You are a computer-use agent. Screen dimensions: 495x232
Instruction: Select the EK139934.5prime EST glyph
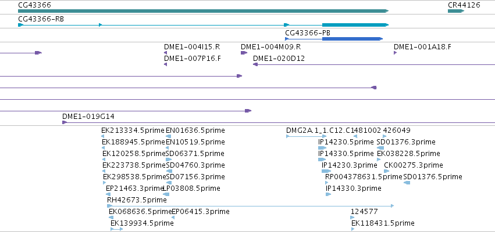[x=116, y=229]
